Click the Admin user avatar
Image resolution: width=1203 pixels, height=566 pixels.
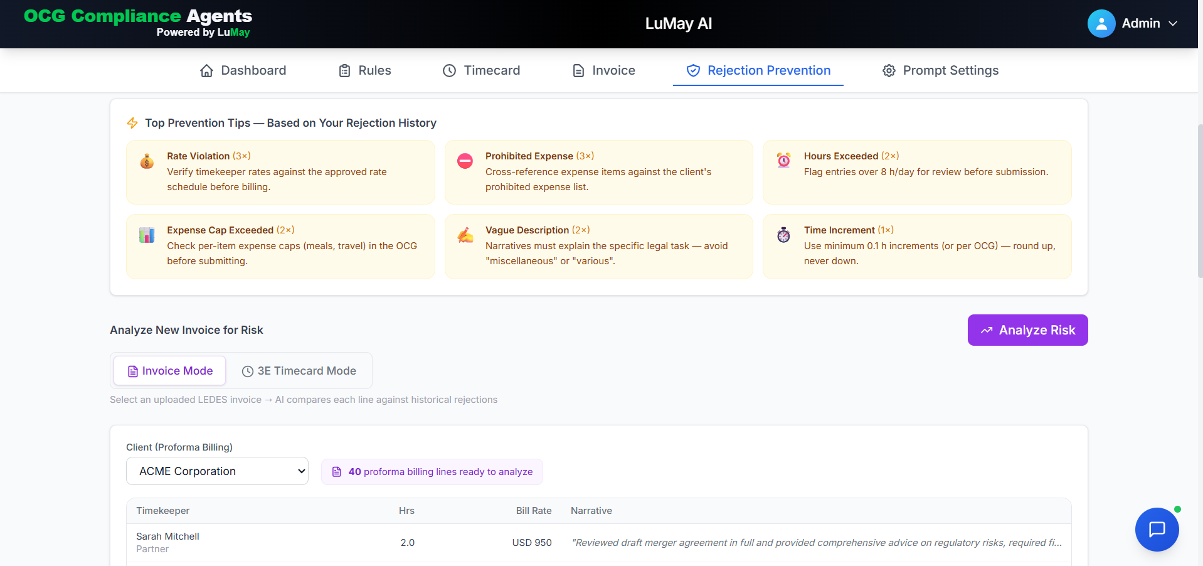click(1101, 23)
